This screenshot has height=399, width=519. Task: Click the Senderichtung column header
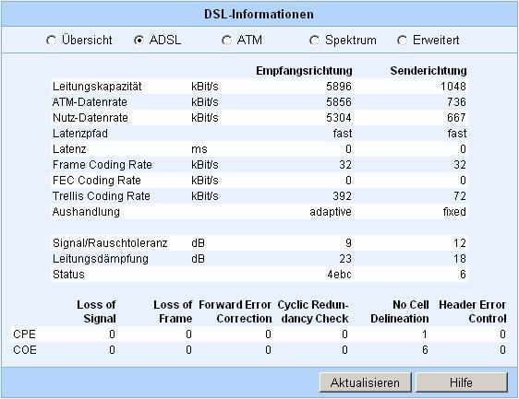428,71
